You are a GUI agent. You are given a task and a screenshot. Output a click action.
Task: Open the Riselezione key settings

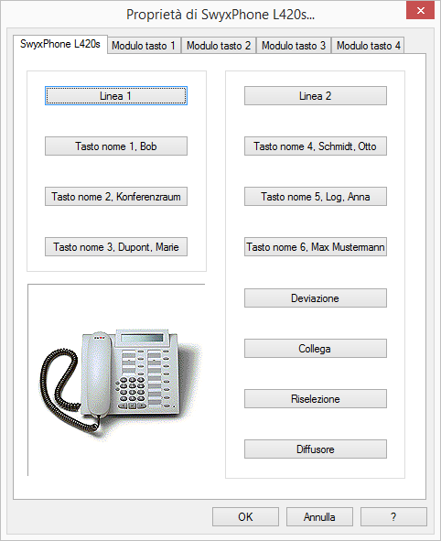(x=316, y=398)
